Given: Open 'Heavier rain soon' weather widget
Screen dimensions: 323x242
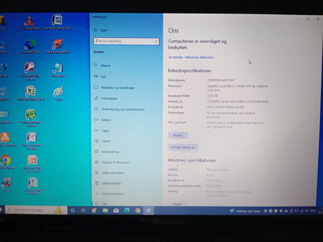Looking at the screenshot, I should coord(245,211).
